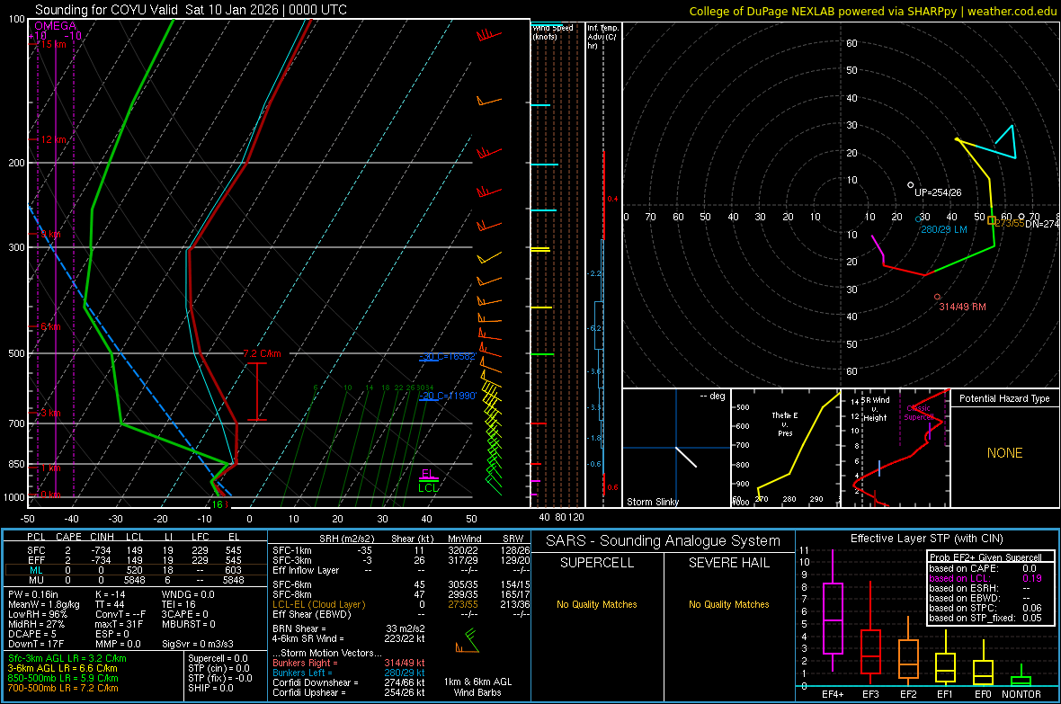The height and width of the screenshot is (704, 1061).
Task: Click the Theta-E v. Pres label
Action: click(785, 423)
